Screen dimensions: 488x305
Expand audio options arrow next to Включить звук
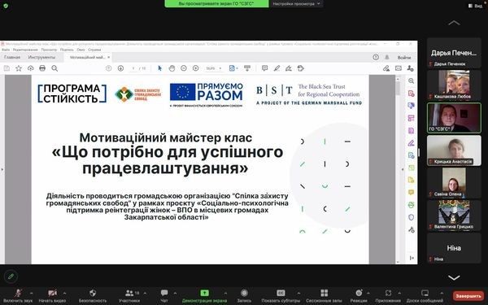click(31, 293)
